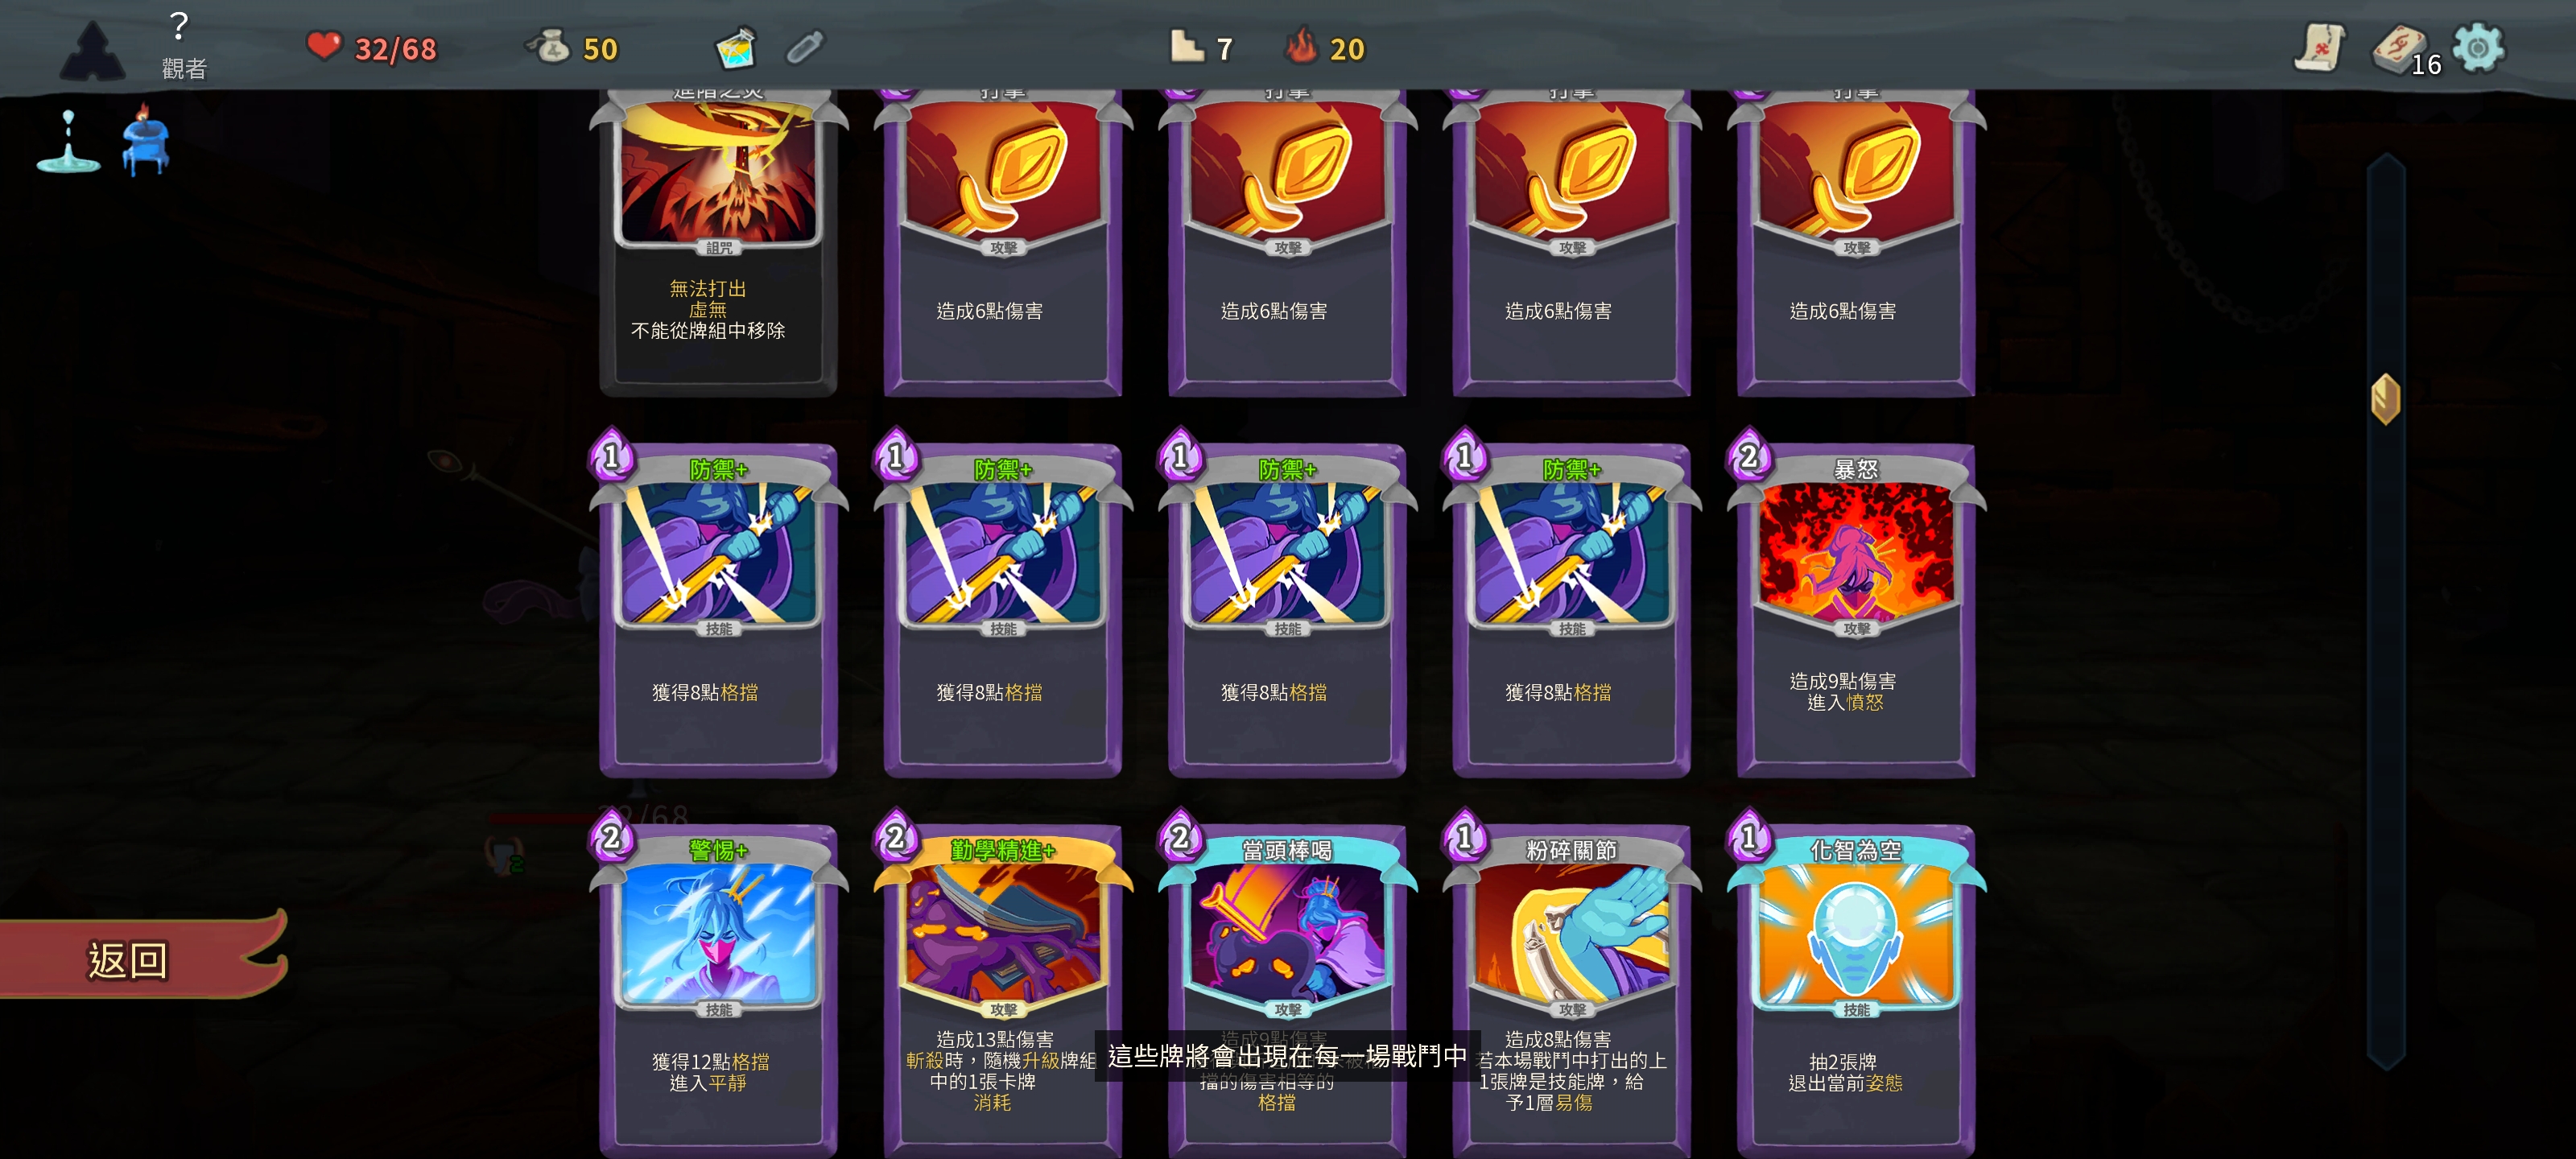Image resolution: width=2576 pixels, height=1159 pixels.
Task: Select the 勤學精進+ card
Action: (1003, 985)
